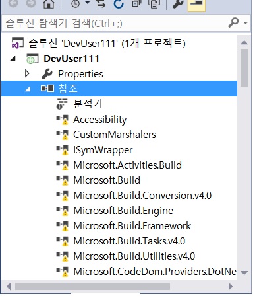The height and width of the screenshot is (300, 255).
Task: Click the Refresh circular arrow icon
Action: click(119, 4)
